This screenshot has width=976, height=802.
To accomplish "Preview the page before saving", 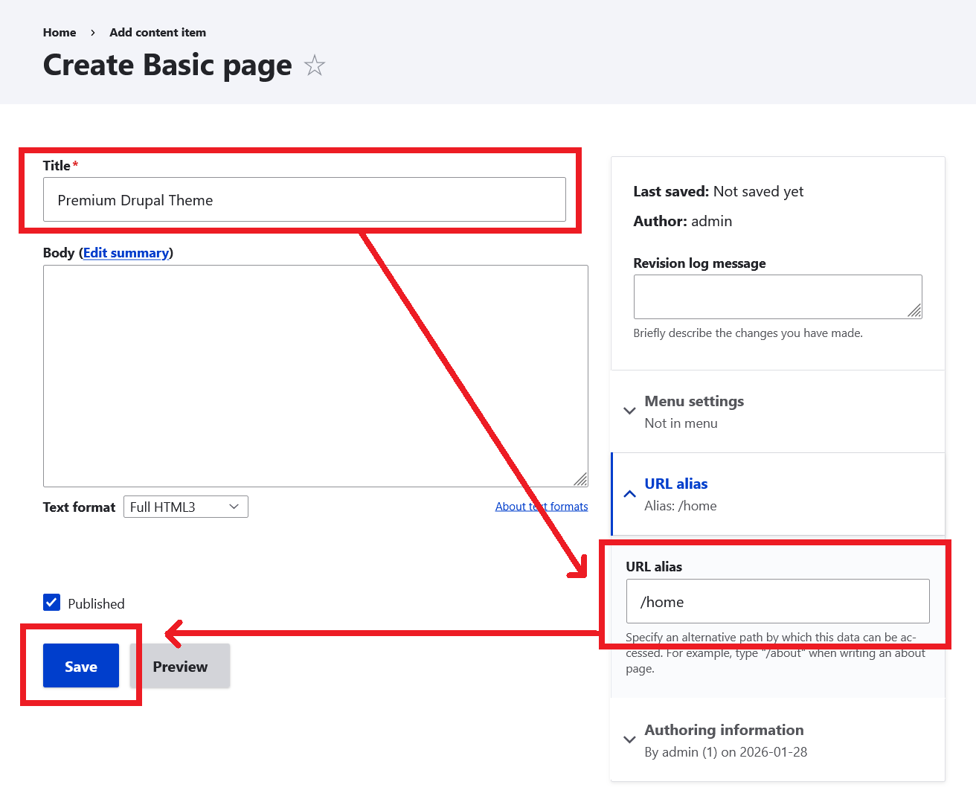I will tap(180, 666).
